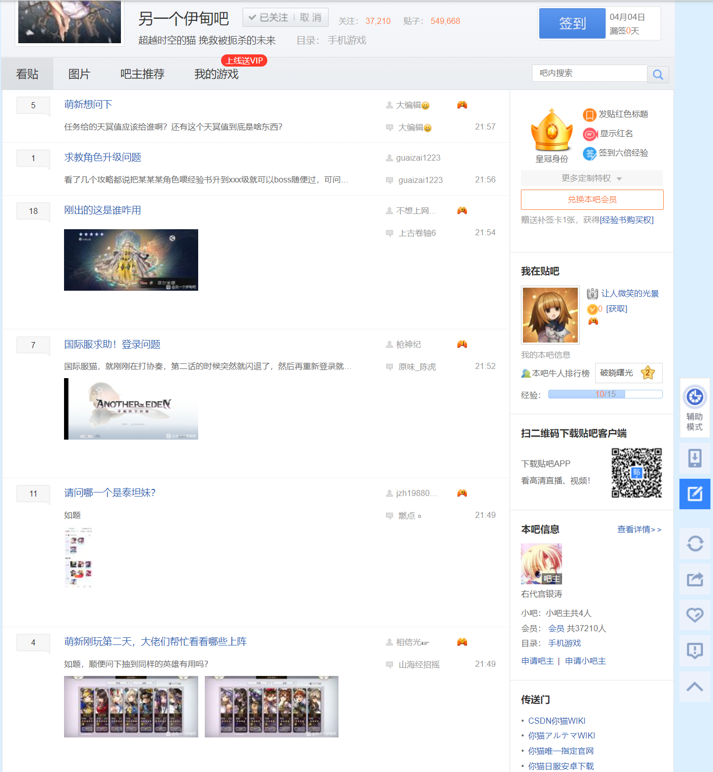Click the 兑换本吧会员 button
Viewport: 713px width, 772px height.
pyautogui.click(x=592, y=200)
